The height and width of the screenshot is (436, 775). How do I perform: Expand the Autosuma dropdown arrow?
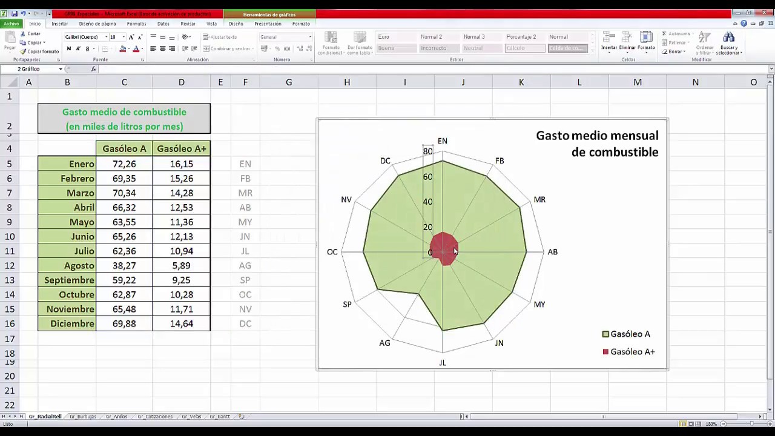click(692, 34)
